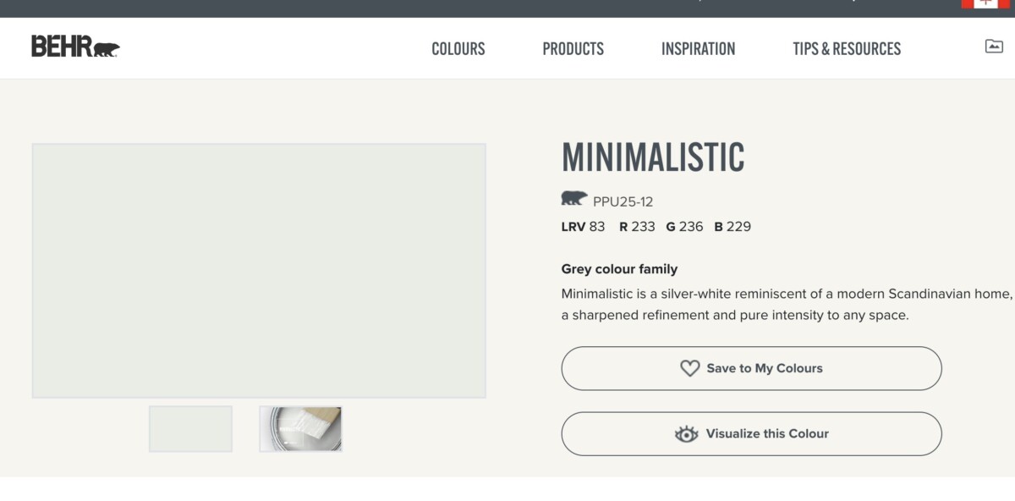
Task: Open the Colours navigation menu
Action: [x=458, y=48]
